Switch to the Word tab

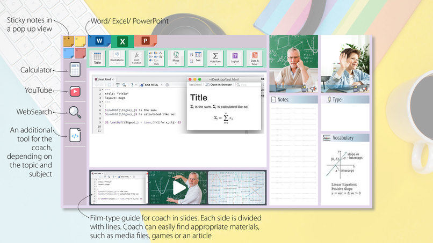(x=99, y=41)
